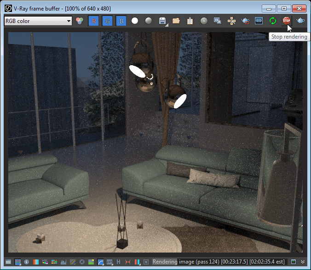
Task: Open pixel information dialog icon
Action: 26,262
